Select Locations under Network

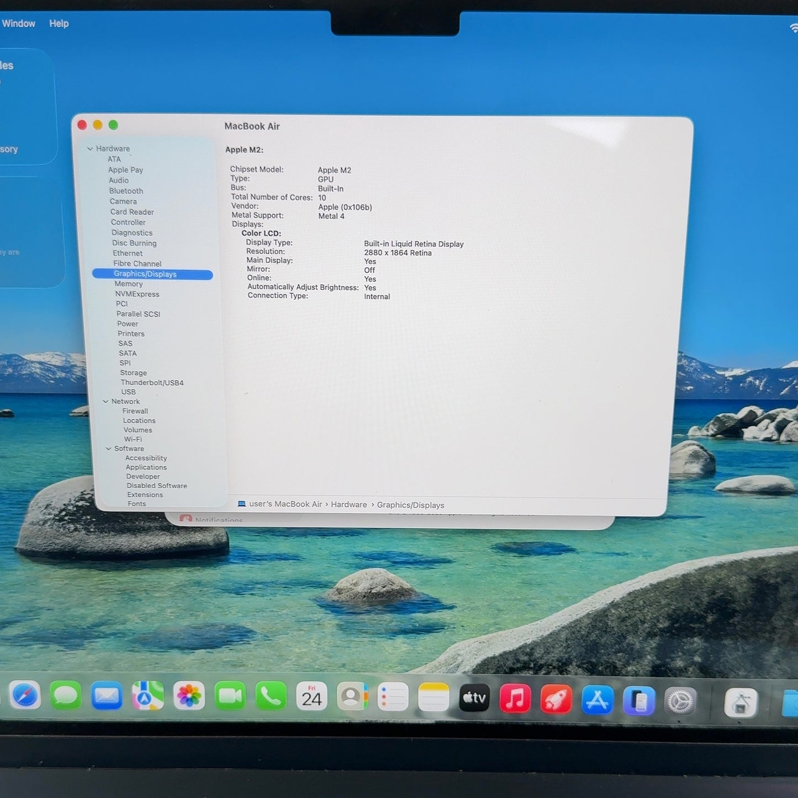click(x=139, y=421)
